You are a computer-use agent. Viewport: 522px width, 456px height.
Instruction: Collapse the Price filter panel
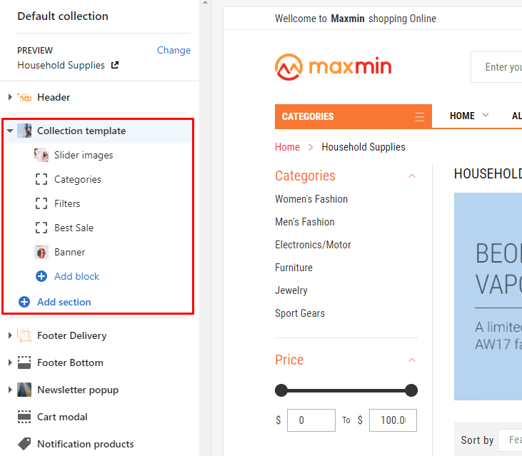411,360
